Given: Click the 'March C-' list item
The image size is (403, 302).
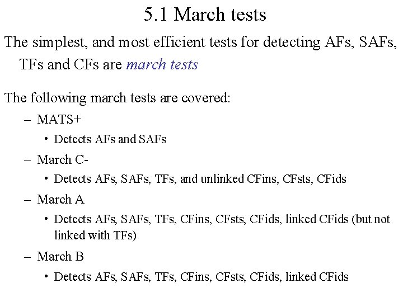Looking at the screenshot, I should click(x=63, y=159).
